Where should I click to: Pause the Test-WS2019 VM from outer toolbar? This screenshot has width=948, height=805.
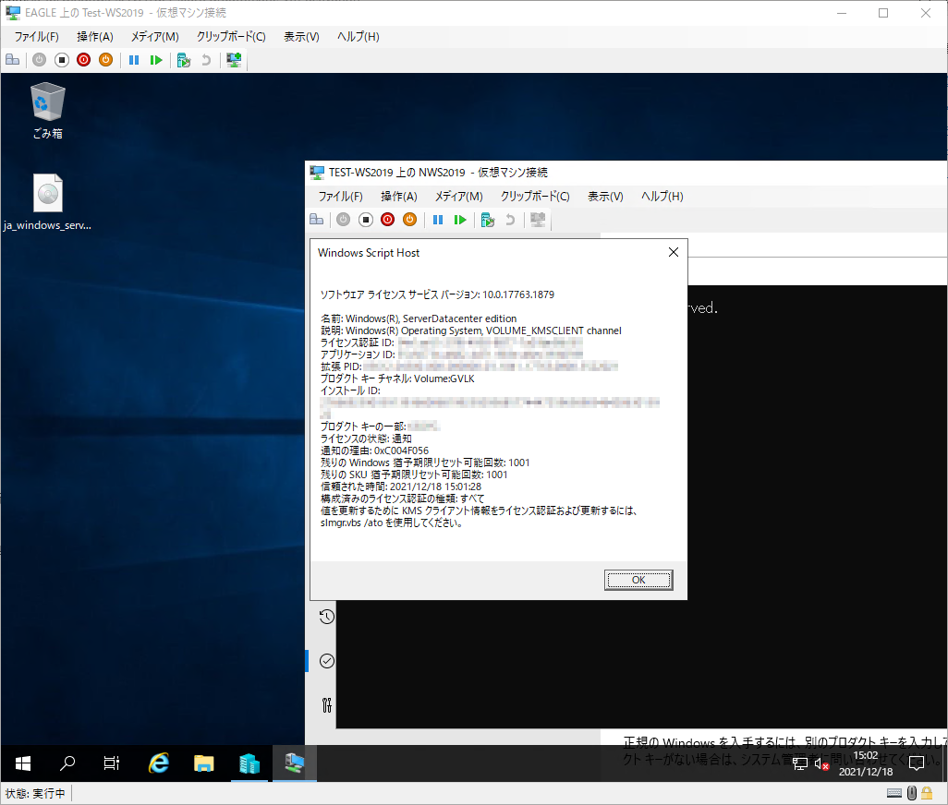[x=134, y=60]
